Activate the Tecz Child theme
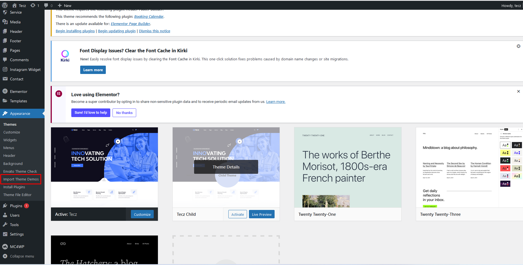The width and height of the screenshot is (523, 265). [238, 214]
